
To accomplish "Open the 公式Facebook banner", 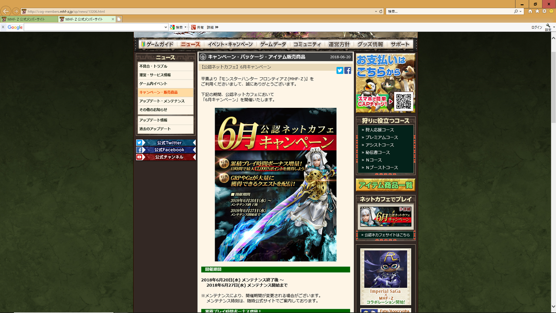I will pos(165,150).
